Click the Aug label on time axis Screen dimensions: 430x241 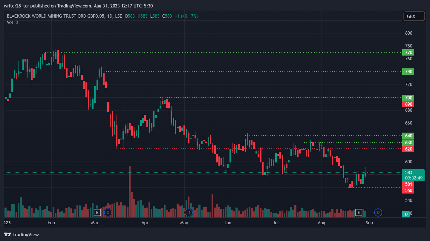pyautogui.click(x=322, y=223)
